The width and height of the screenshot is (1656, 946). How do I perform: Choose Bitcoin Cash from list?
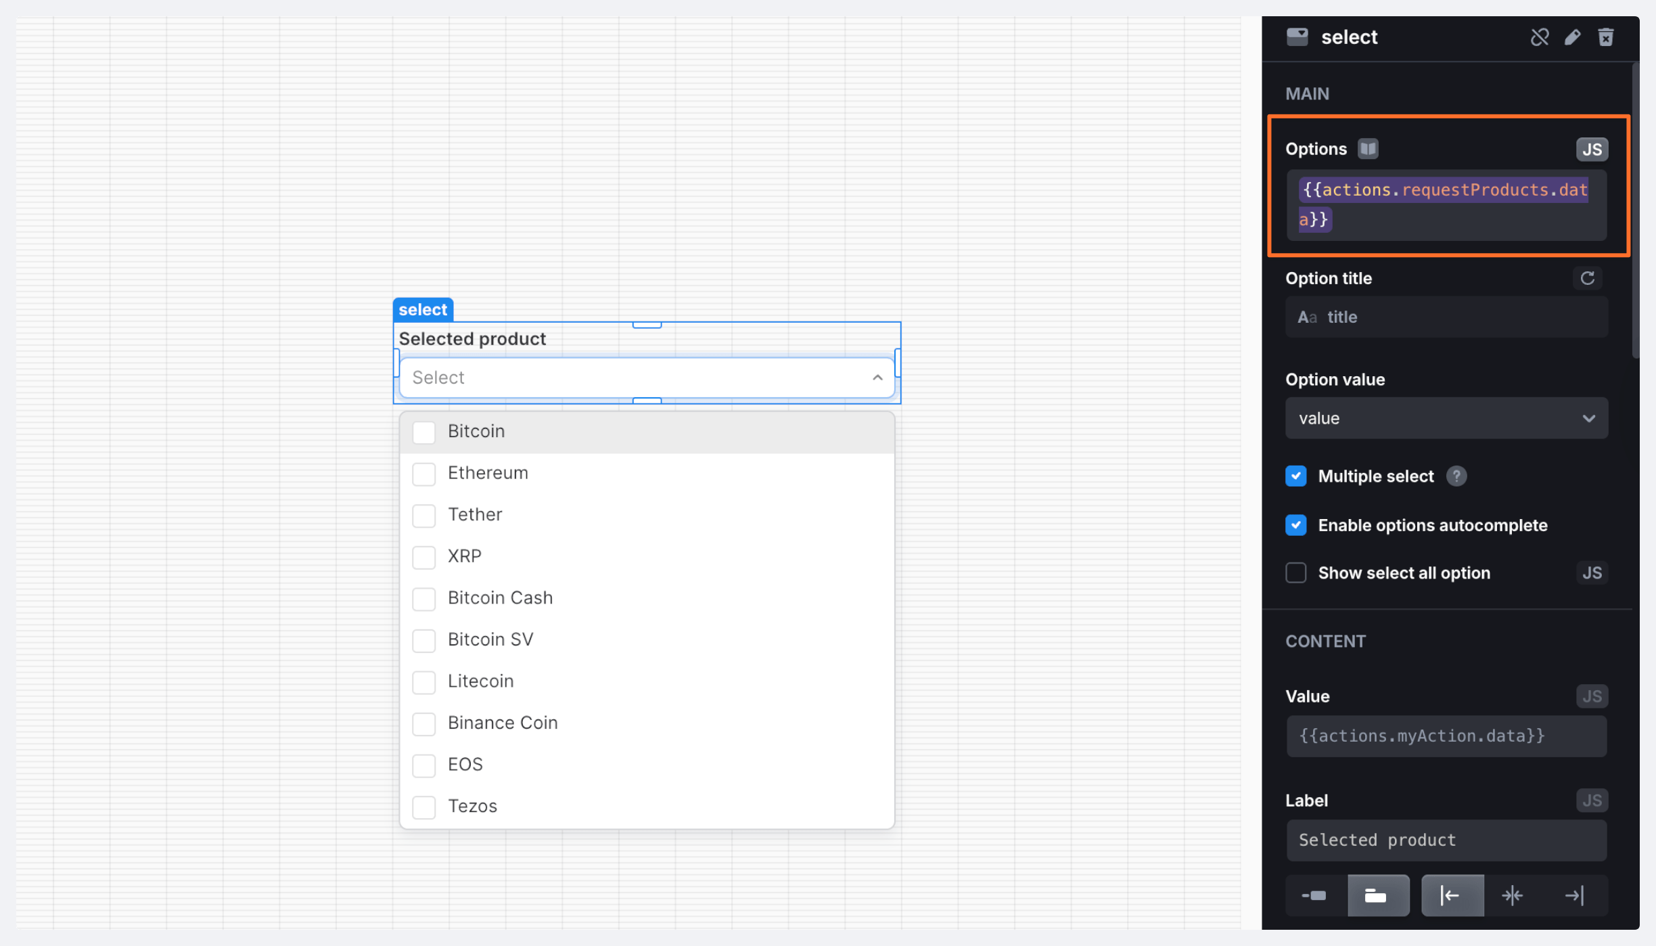tap(500, 598)
